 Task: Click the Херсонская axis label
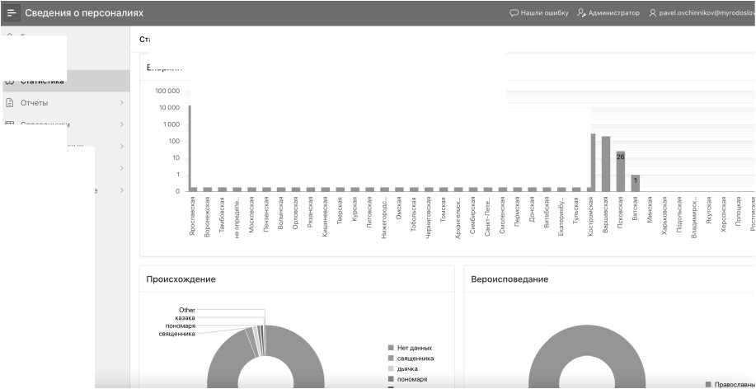click(723, 214)
